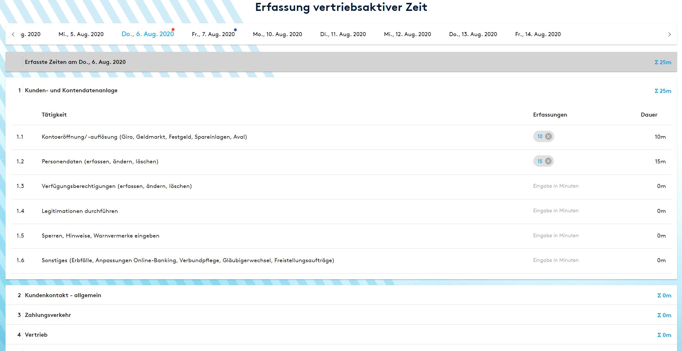Open Mo., 10. Aug. 2020 date tab
The image size is (682, 351).
(x=277, y=34)
